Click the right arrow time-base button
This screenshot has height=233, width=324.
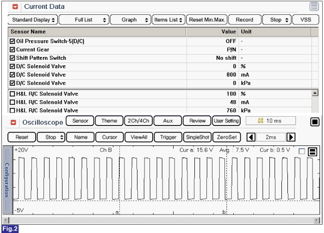(x=291, y=137)
